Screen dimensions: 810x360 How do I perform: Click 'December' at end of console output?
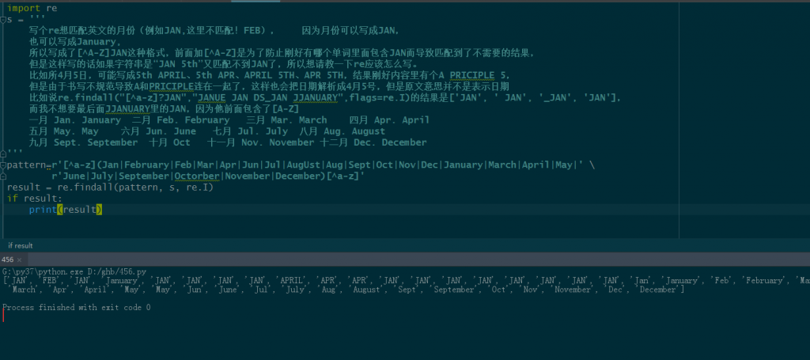click(x=660, y=290)
